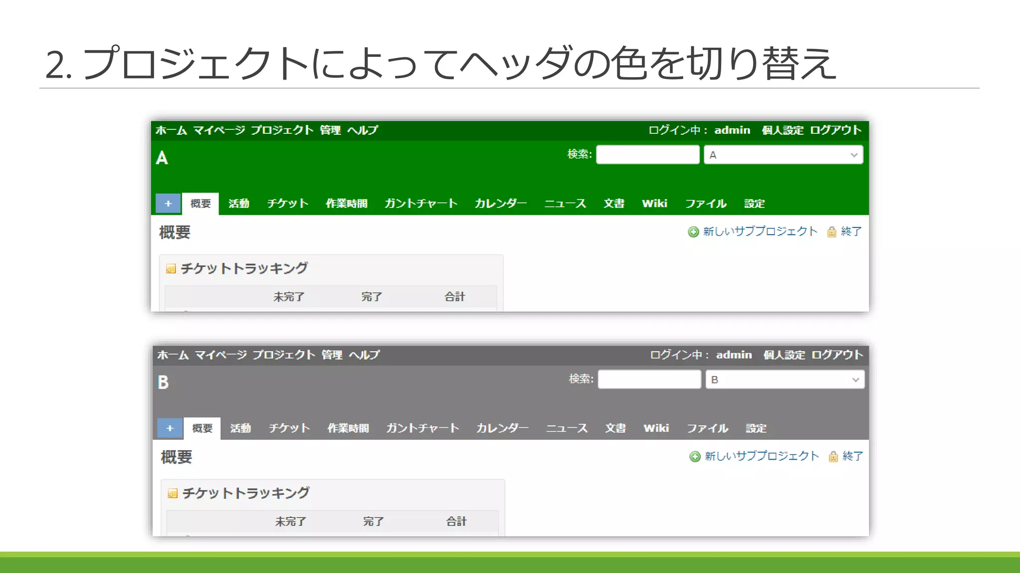1020x573 pixels.
Task: Open the ガントチャート tab in project B
Action: [422, 428]
